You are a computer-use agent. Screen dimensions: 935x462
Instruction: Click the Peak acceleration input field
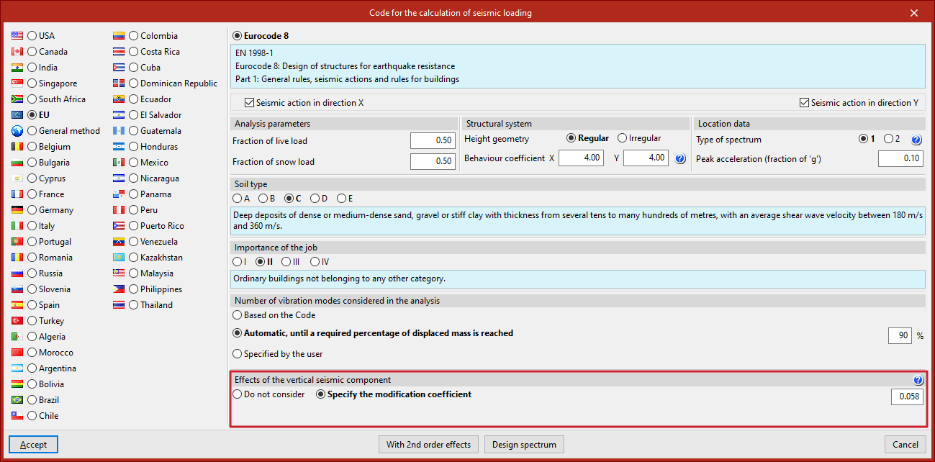tap(900, 158)
